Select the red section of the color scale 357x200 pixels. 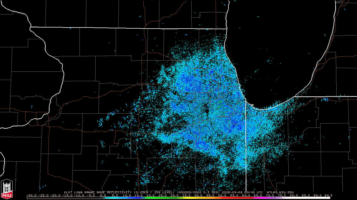[236, 198]
